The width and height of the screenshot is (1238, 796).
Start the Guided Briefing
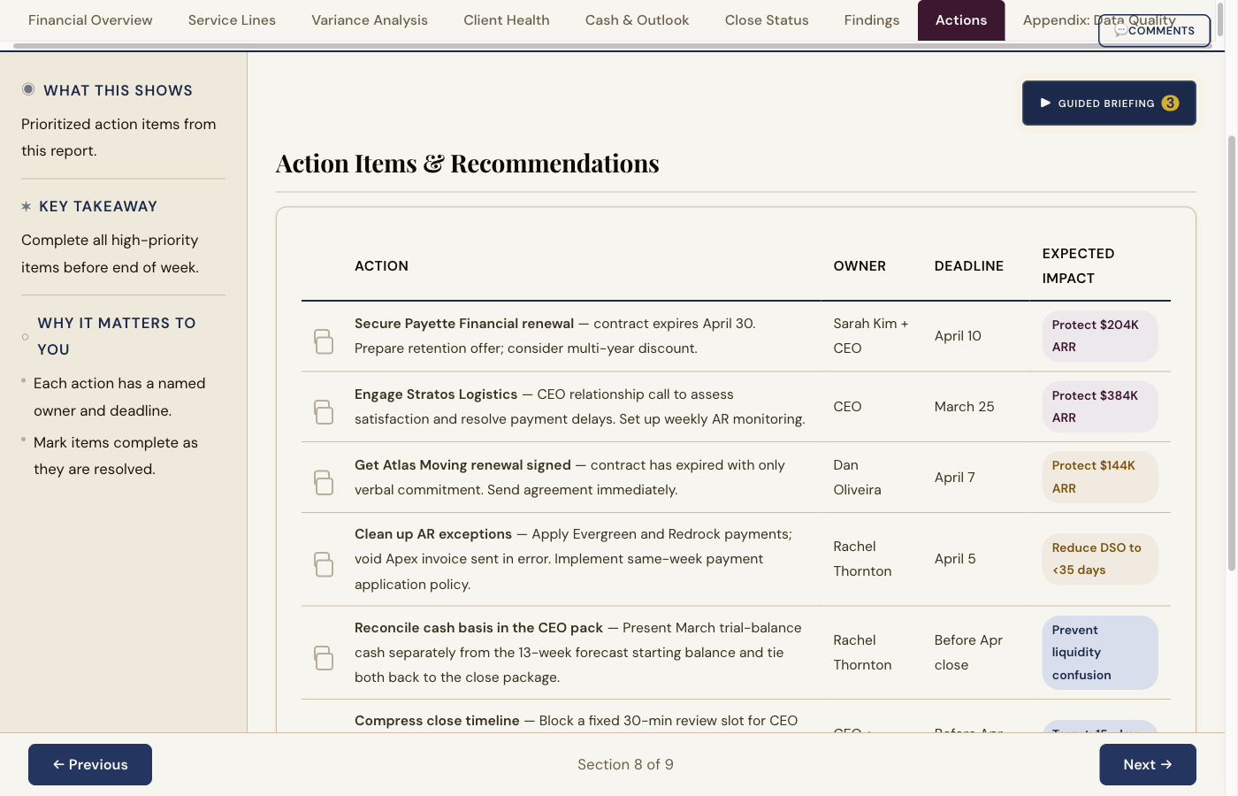tap(1109, 103)
